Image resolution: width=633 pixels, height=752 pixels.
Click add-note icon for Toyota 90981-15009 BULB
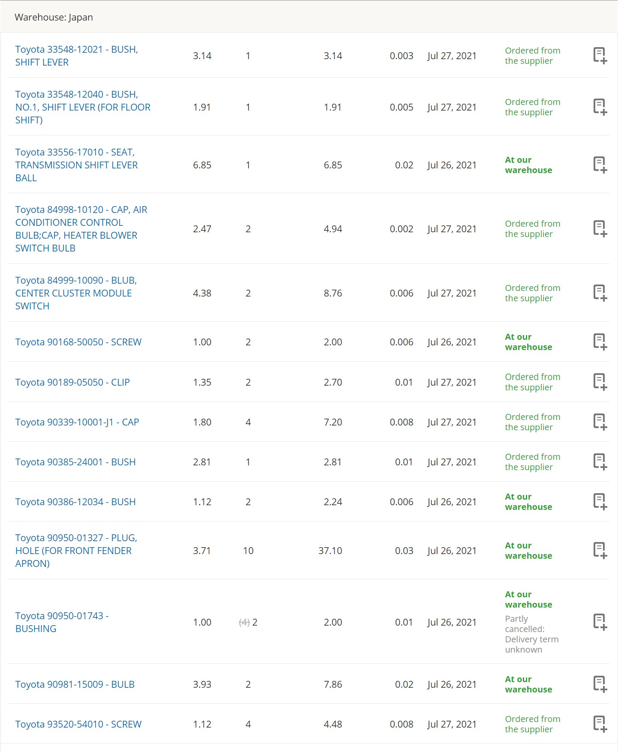[x=600, y=684]
